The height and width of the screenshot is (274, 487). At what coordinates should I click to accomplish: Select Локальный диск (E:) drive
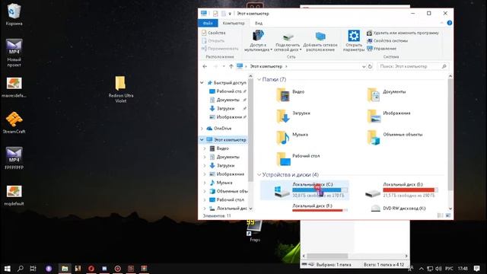pos(401,190)
